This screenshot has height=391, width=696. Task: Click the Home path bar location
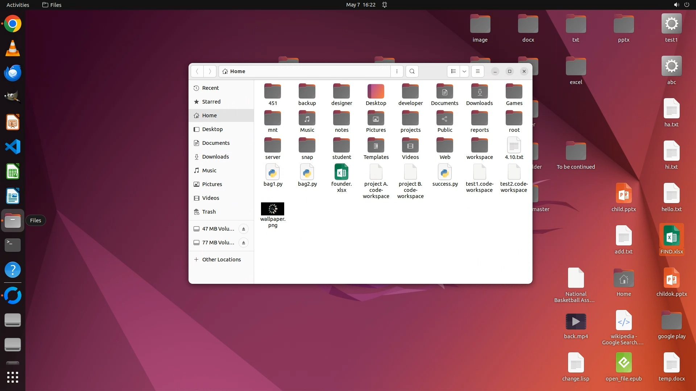click(x=234, y=71)
